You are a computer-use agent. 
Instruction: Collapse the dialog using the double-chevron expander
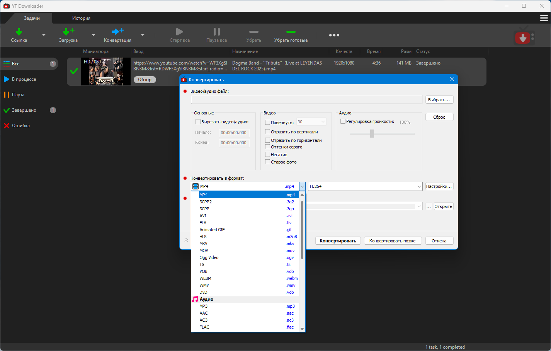(186, 240)
